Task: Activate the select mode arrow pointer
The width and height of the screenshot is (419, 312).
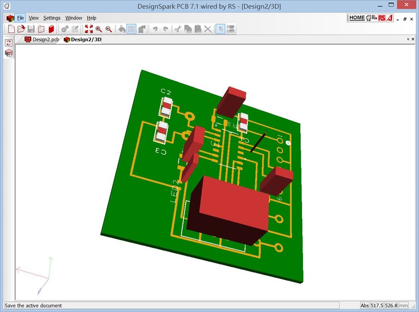Action: 220,29
